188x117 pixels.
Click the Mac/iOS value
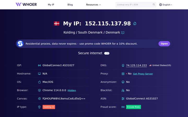tap(48, 82)
